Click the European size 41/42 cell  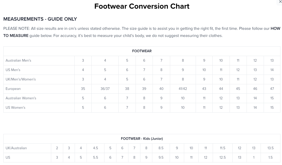tap(183, 89)
